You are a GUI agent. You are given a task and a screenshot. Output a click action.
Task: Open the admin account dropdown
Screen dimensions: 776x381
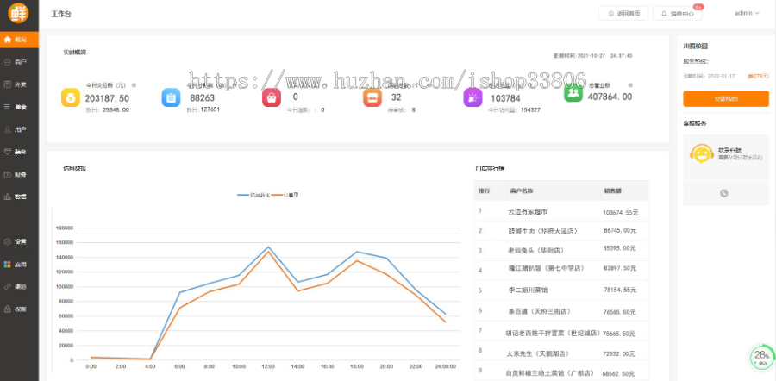click(747, 13)
